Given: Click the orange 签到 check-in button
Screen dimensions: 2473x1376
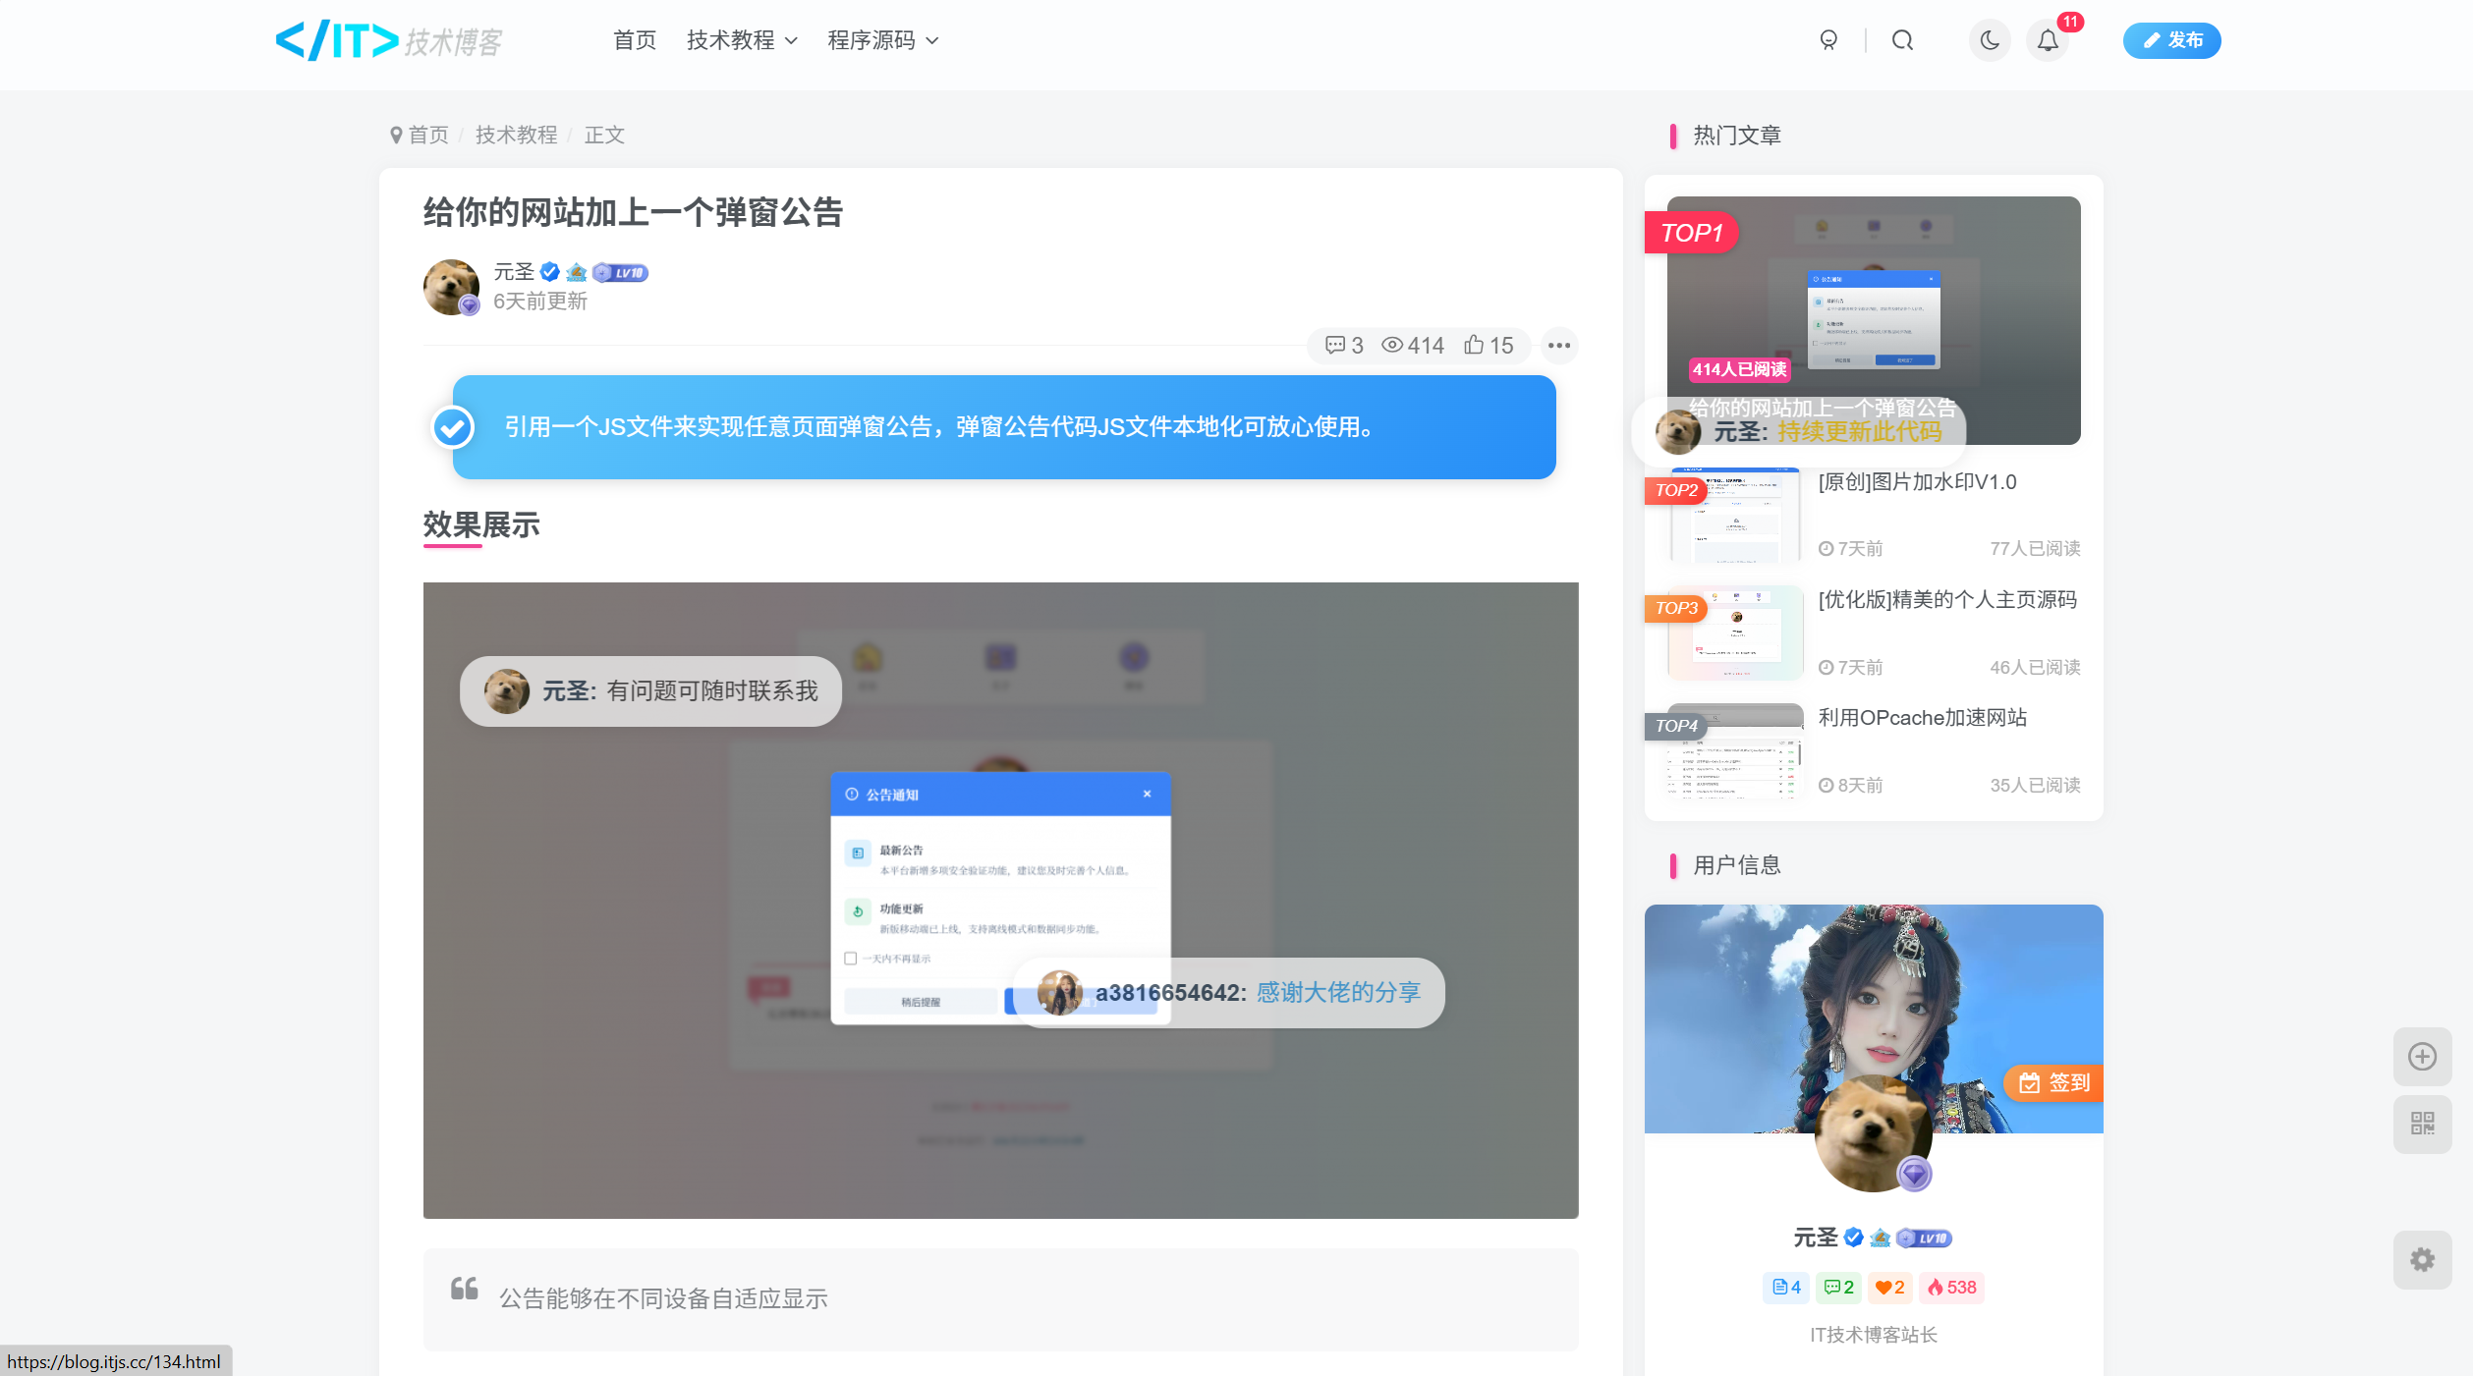Looking at the screenshot, I should pyautogui.click(x=2053, y=1083).
